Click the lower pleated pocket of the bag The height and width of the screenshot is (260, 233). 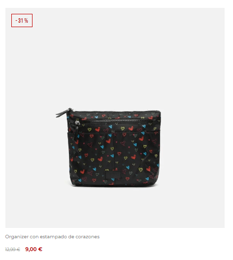tap(114, 158)
